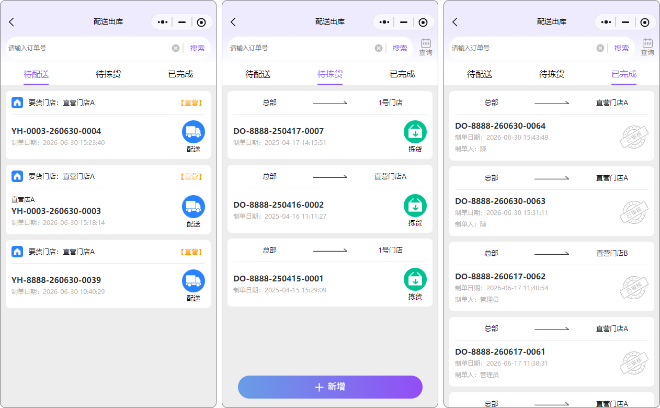The image size is (660, 408).
Task: Click store house icon on first order card
Action: (x=17, y=103)
